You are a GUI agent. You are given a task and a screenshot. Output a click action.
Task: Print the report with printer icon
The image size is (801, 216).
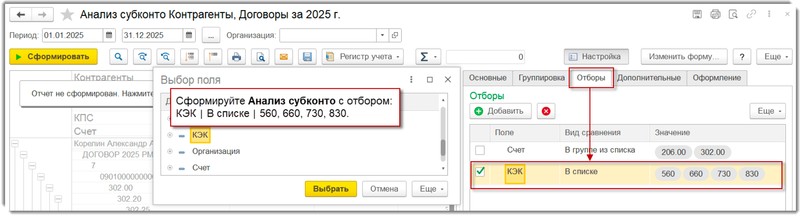tap(236, 56)
